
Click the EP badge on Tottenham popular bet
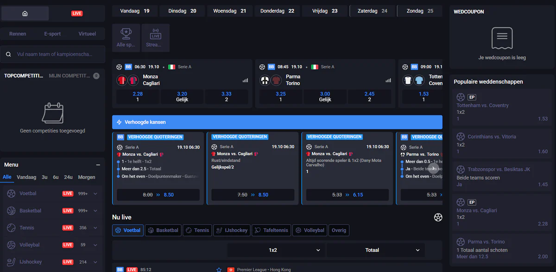[x=472, y=97]
